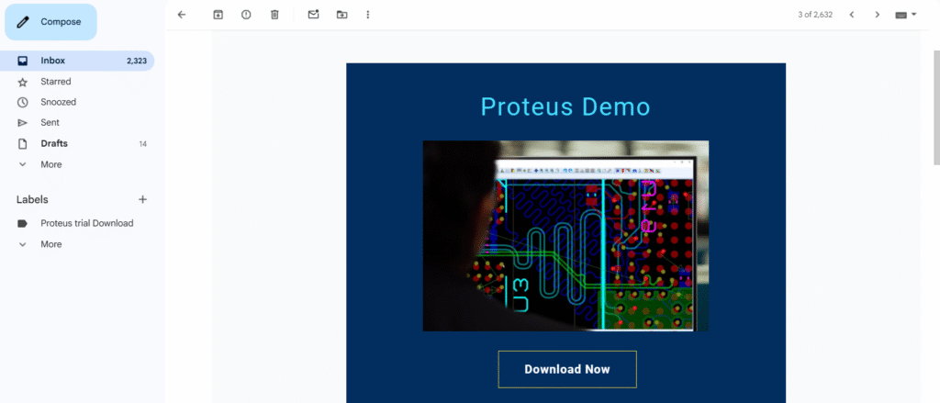Image resolution: width=940 pixels, height=403 pixels.
Task: Archive this email
Action: [x=218, y=15]
